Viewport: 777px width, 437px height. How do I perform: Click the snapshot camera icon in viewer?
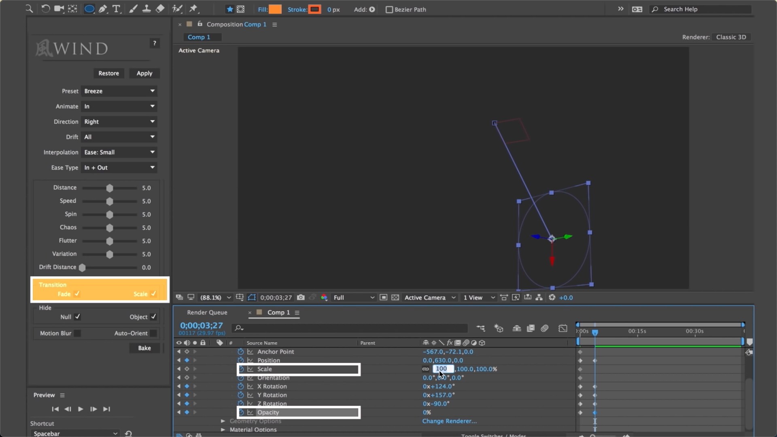(301, 297)
